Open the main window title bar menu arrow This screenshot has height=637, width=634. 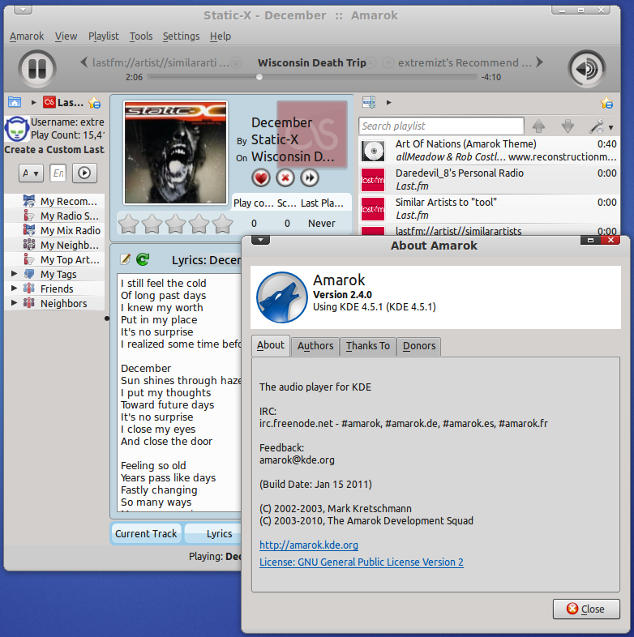click(x=24, y=10)
